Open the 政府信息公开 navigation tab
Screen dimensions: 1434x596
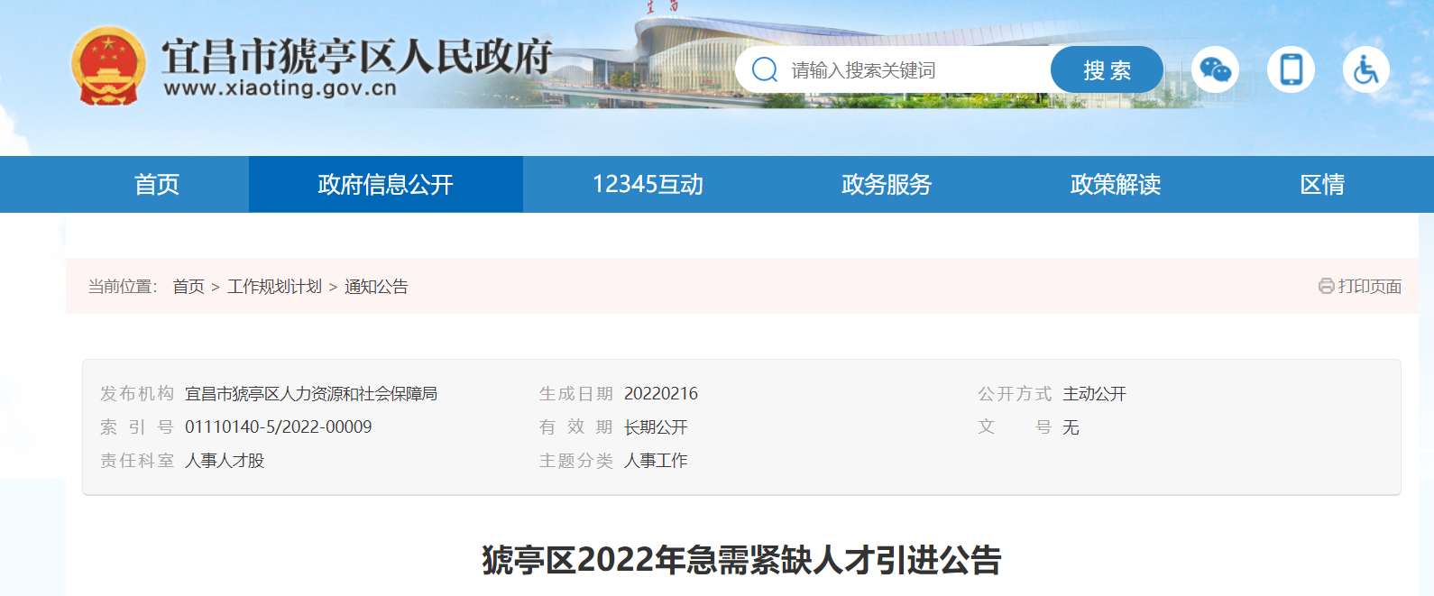coord(386,184)
